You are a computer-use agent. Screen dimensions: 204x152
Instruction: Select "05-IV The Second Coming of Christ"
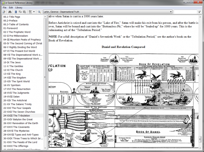[23, 43]
